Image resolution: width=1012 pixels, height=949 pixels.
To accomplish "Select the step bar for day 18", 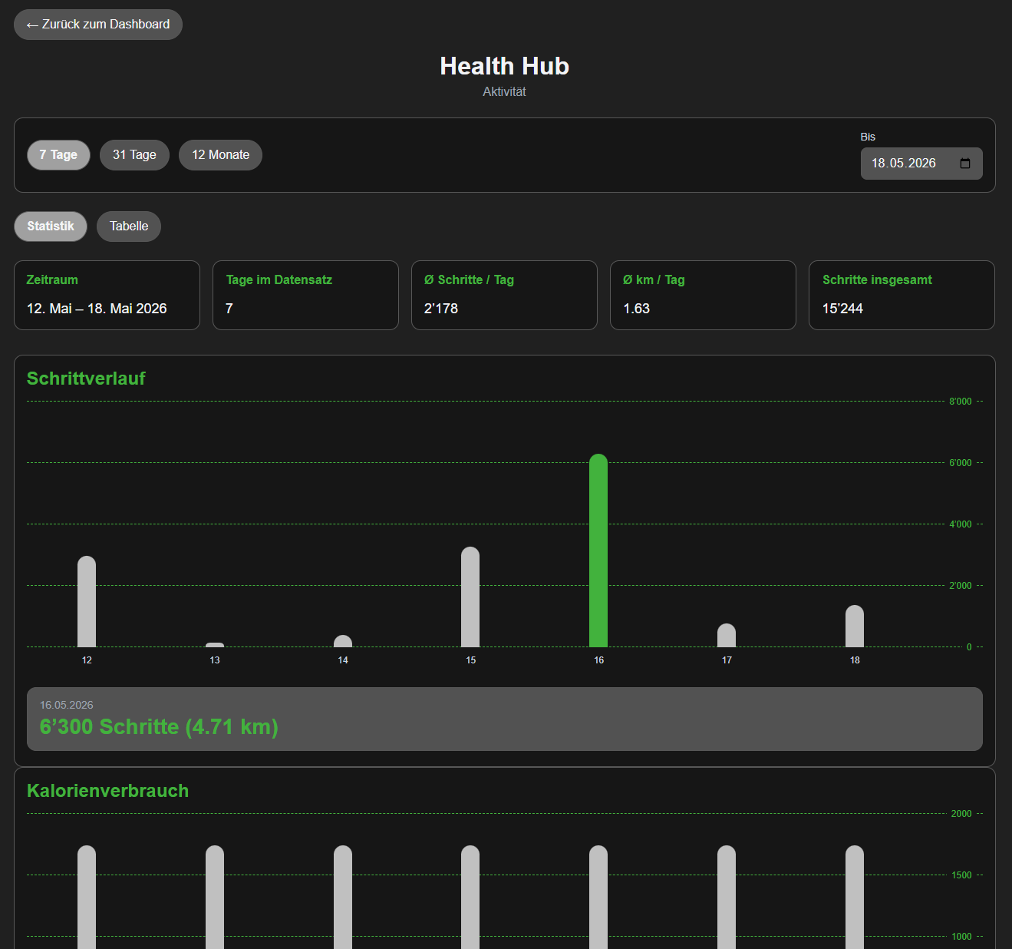I will (x=855, y=626).
